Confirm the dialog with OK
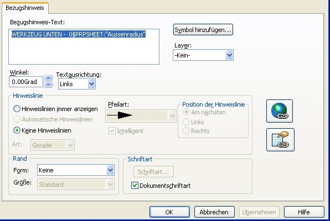Viewport: 330px width, 221px height. click(x=169, y=212)
